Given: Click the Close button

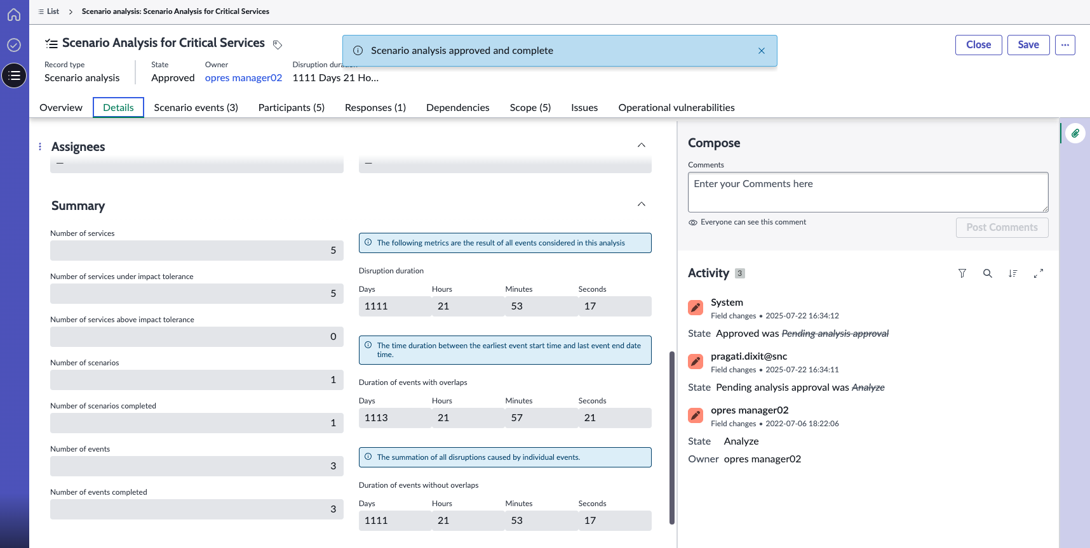Looking at the screenshot, I should click(978, 45).
